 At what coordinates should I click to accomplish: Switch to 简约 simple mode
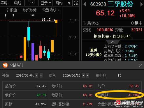point(59,3)
